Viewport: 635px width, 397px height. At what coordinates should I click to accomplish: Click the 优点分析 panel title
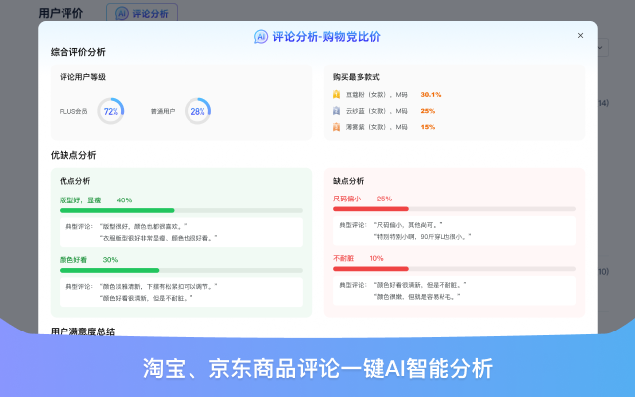coord(75,181)
